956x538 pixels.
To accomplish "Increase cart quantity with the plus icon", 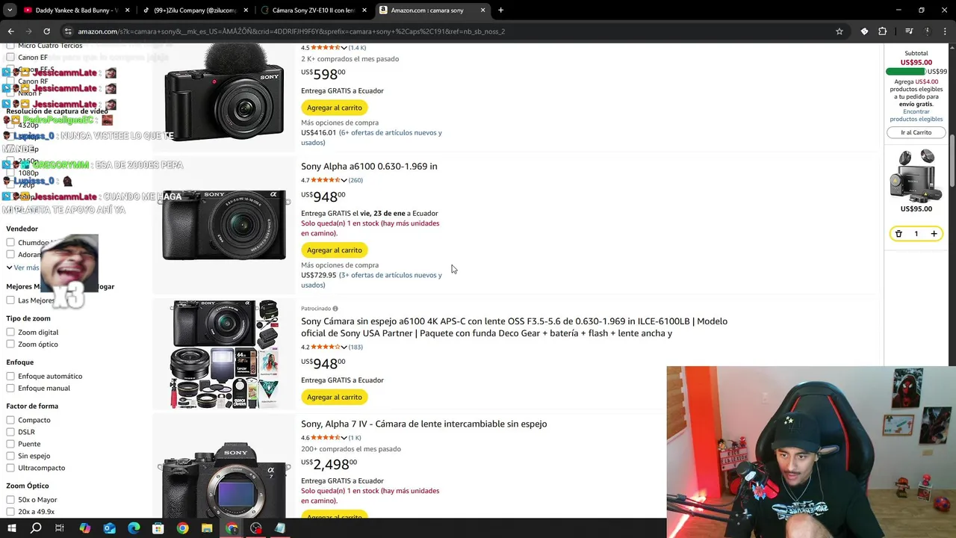I will (934, 234).
